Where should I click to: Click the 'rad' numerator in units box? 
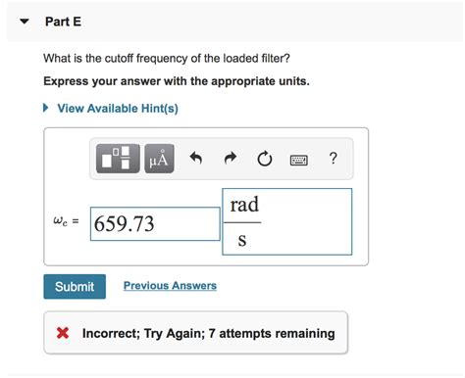pos(244,205)
